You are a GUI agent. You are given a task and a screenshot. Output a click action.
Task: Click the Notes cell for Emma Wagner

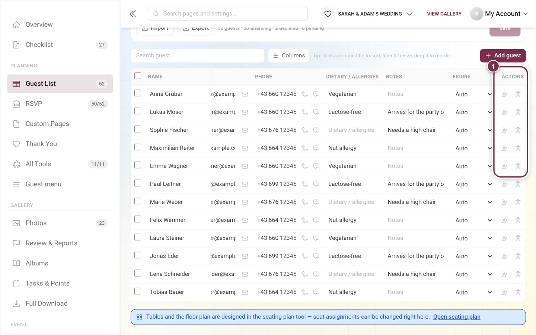tap(415, 166)
